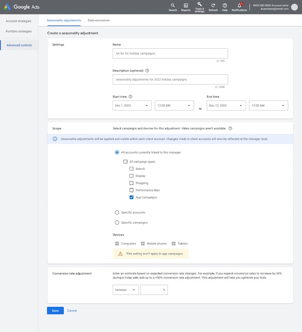Click the Save button

point(55,310)
